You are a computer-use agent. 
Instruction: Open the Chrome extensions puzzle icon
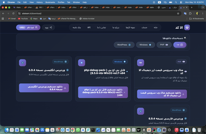pyautogui.click(x=190, y=13)
